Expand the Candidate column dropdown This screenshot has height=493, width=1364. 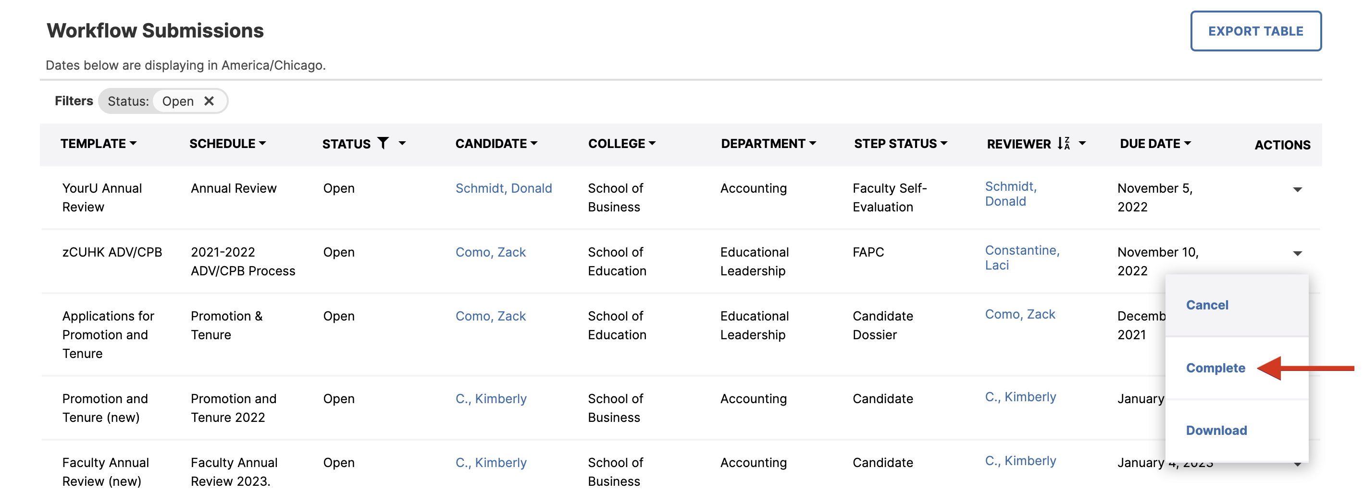pos(534,143)
